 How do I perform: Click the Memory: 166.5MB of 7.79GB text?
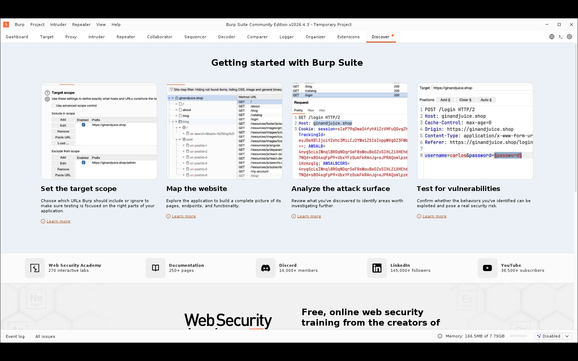tap(475, 336)
